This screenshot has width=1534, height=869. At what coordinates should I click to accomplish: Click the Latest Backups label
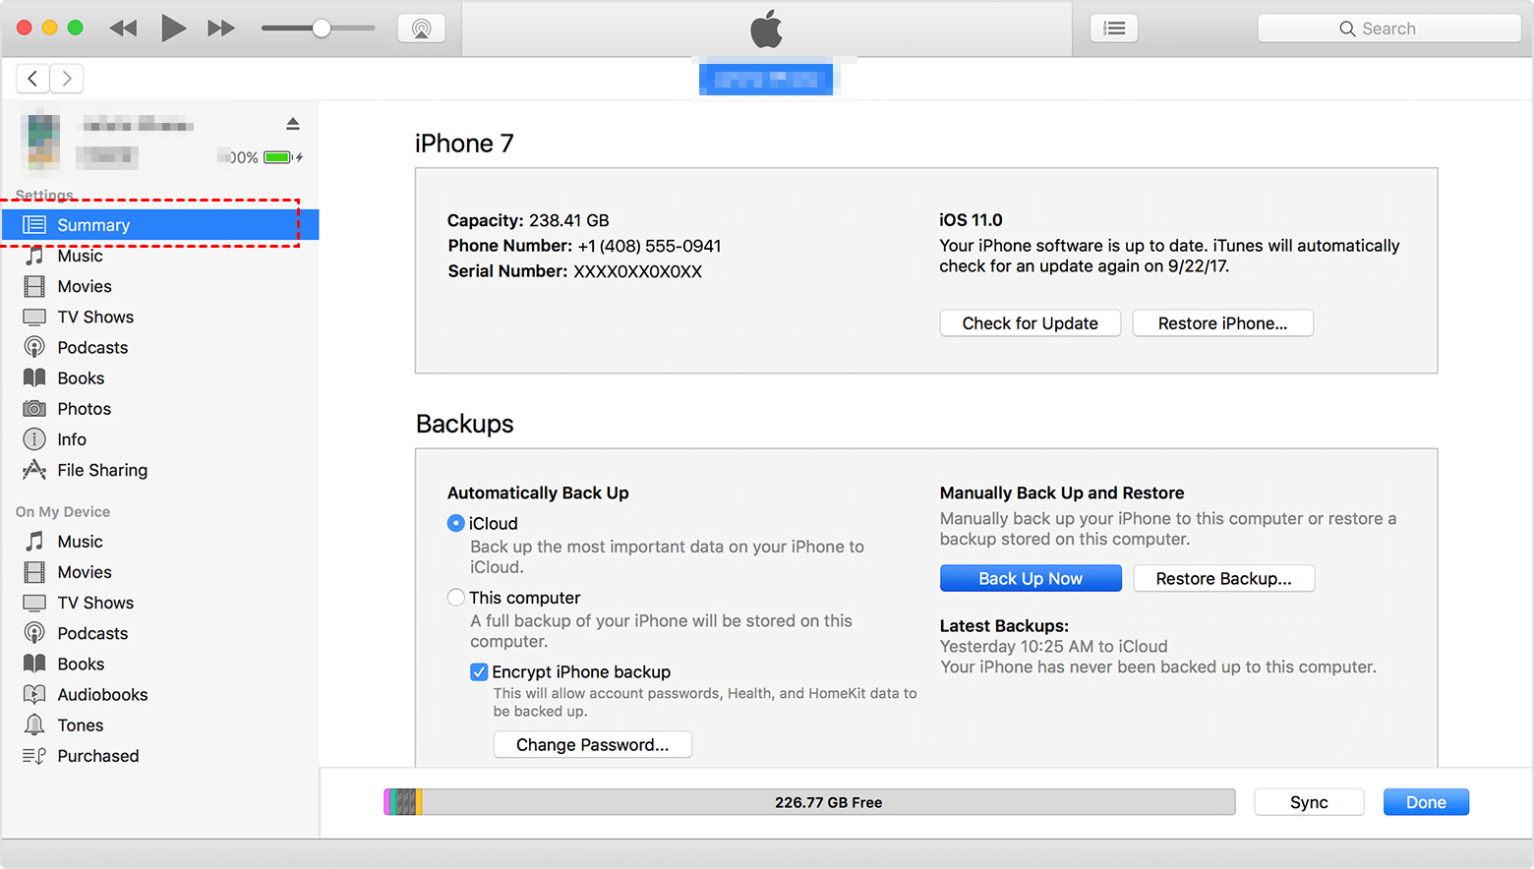pos(1004,625)
